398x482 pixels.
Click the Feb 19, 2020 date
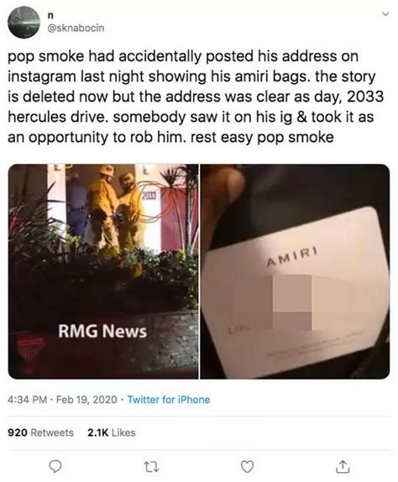click(x=87, y=400)
